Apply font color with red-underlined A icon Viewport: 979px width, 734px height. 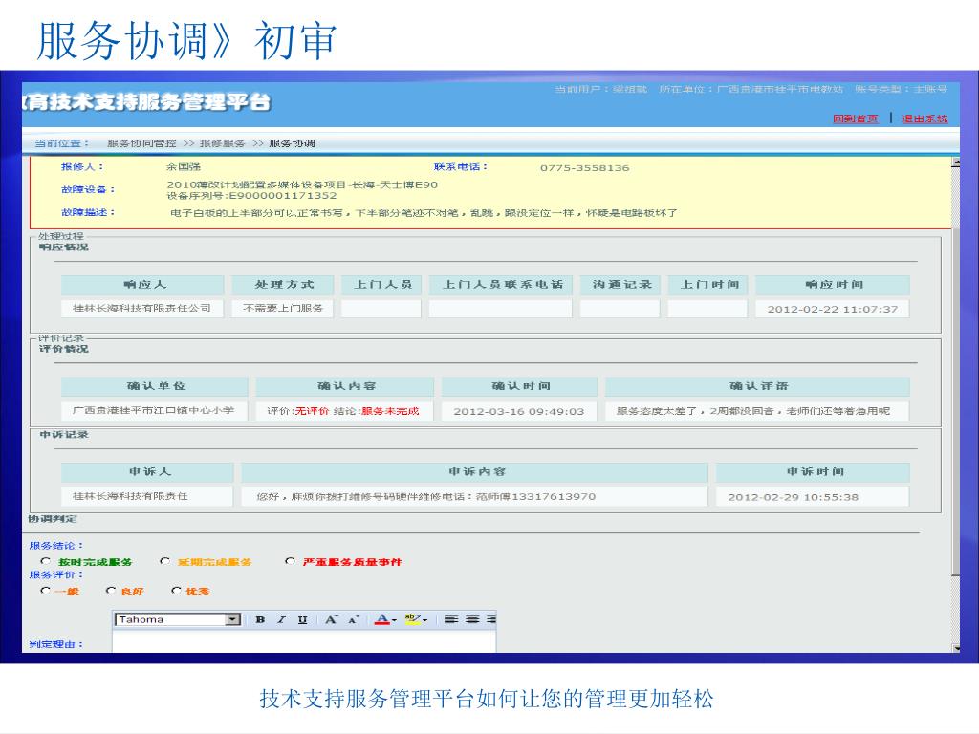tap(382, 619)
